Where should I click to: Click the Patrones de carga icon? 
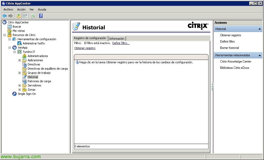[x=24, y=81]
